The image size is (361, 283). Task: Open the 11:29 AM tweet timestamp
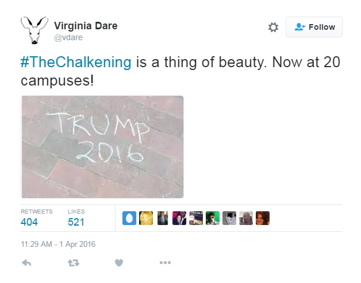pos(58,244)
